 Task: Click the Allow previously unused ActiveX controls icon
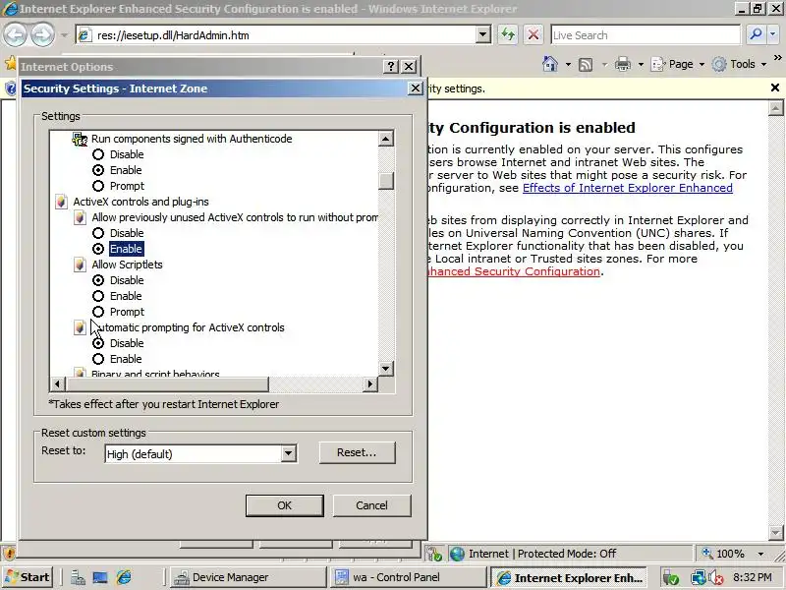point(80,217)
